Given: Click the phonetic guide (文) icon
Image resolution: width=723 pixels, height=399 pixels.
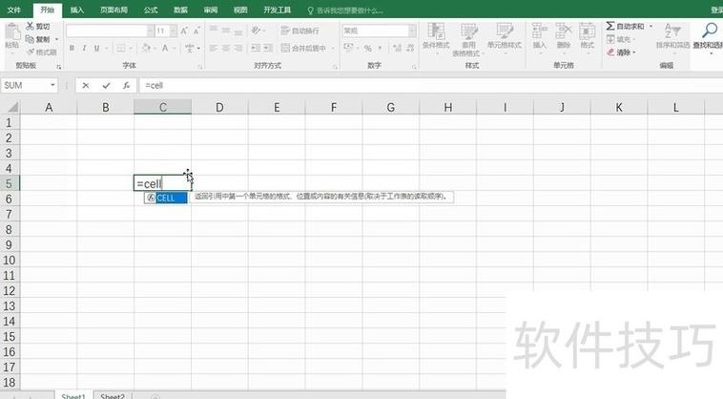Looking at the screenshot, I should (189, 48).
